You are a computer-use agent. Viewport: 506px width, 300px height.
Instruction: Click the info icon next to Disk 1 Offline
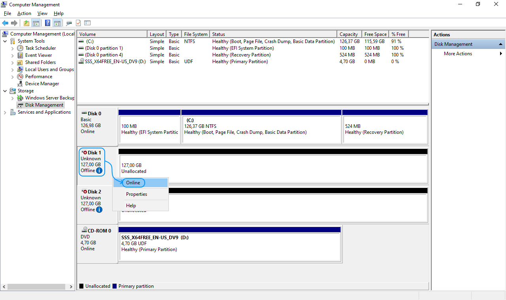[99, 171]
